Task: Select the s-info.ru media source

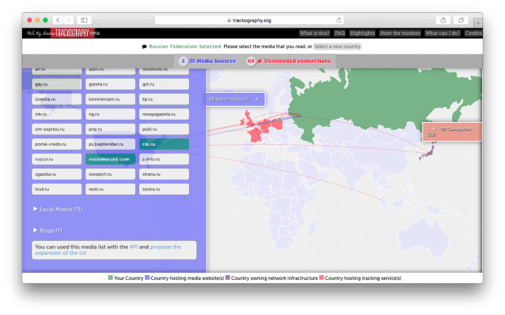Action: [164, 159]
